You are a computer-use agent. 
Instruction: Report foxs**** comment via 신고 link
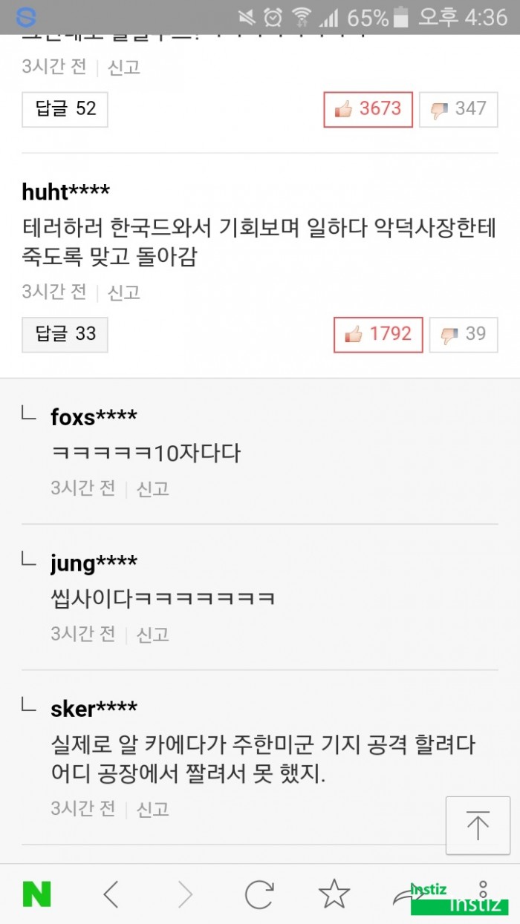click(x=152, y=489)
